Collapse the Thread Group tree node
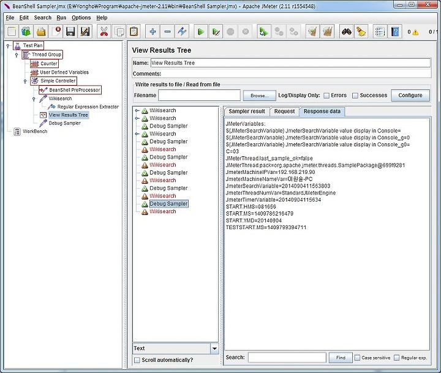The width and height of the screenshot is (441, 373). click(x=17, y=55)
